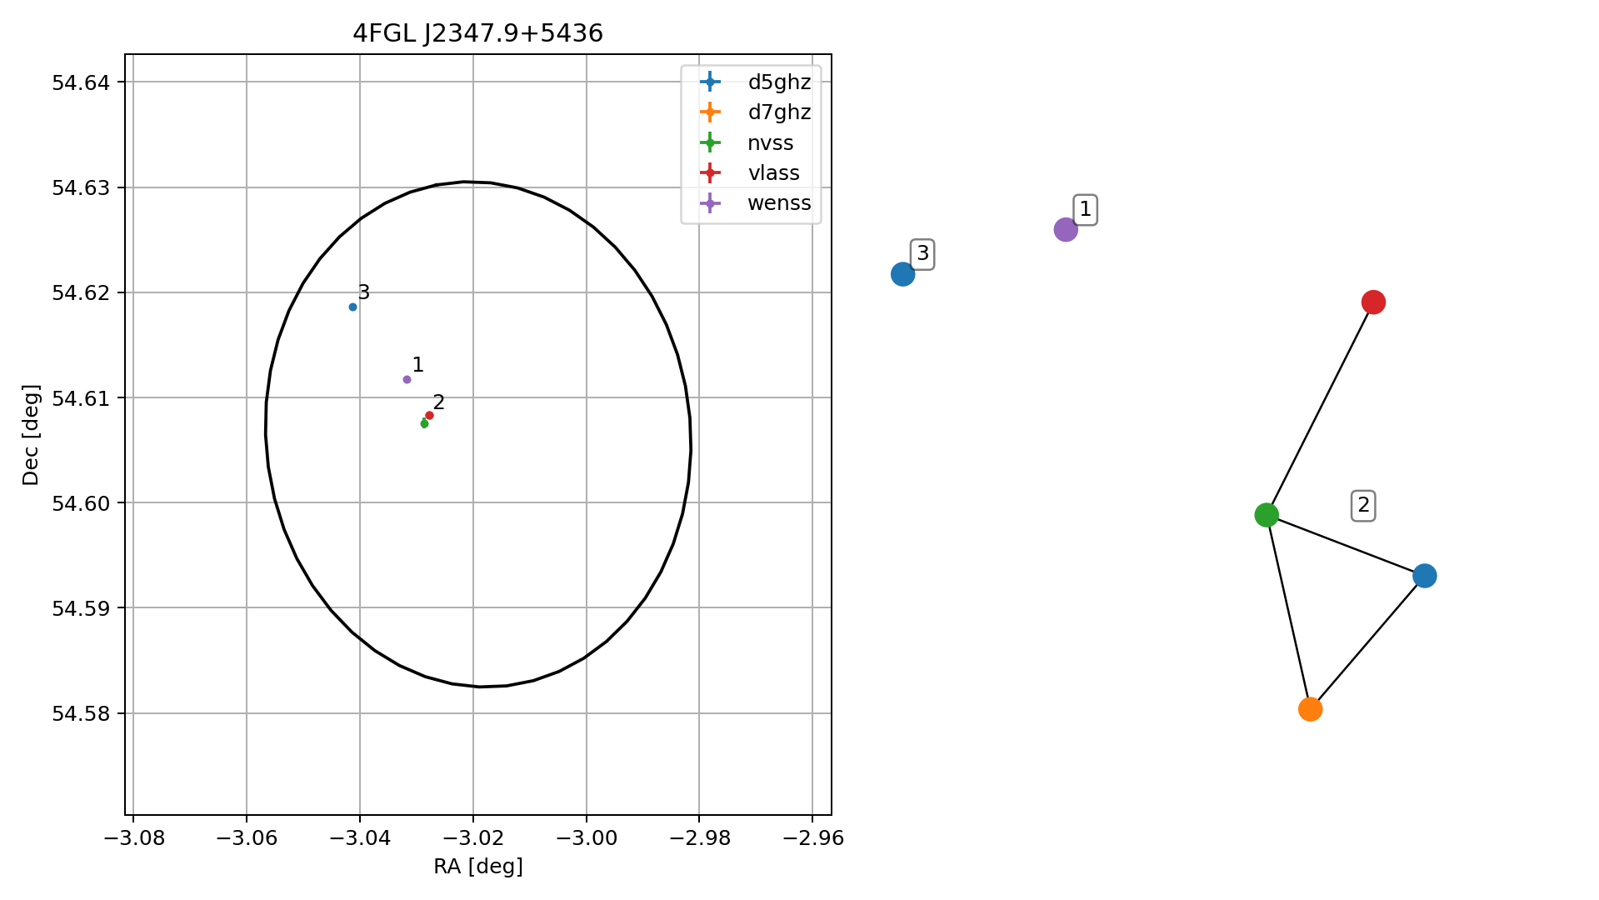Click the edge between red and green nodes
The height and width of the screenshot is (900, 1599).
(1320, 408)
